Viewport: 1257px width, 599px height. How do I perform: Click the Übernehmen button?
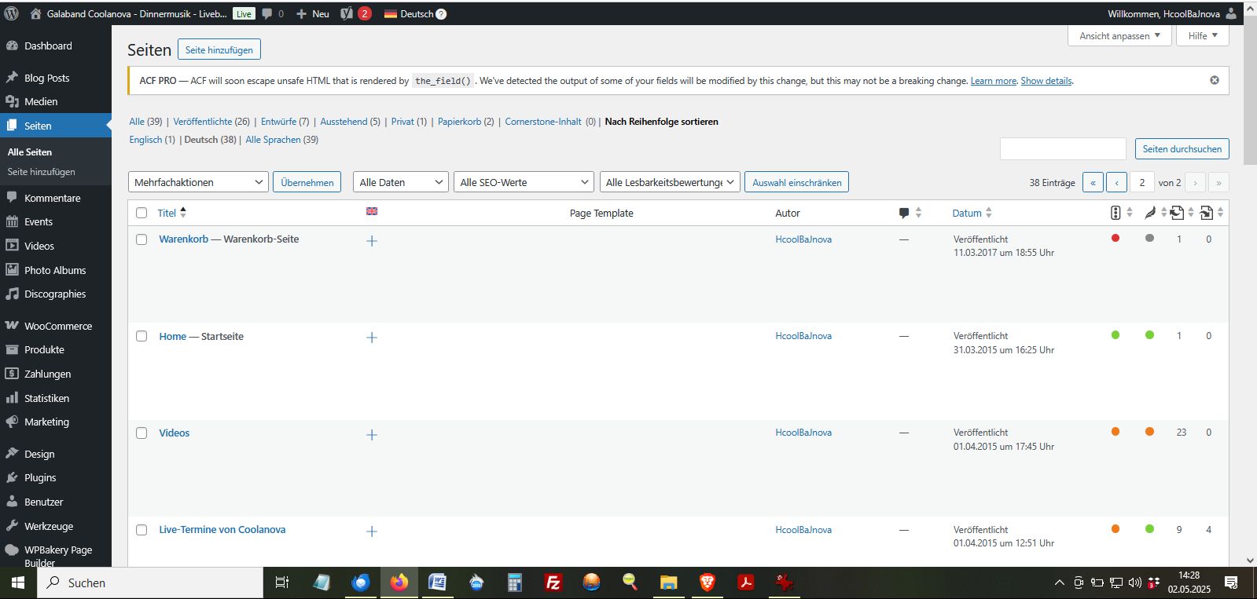[x=307, y=182]
